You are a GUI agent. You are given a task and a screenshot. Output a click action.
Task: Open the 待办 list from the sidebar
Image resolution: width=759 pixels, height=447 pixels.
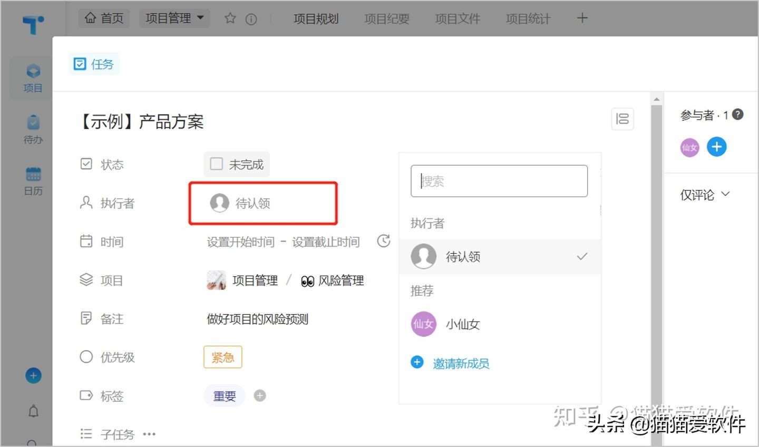(33, 129)
